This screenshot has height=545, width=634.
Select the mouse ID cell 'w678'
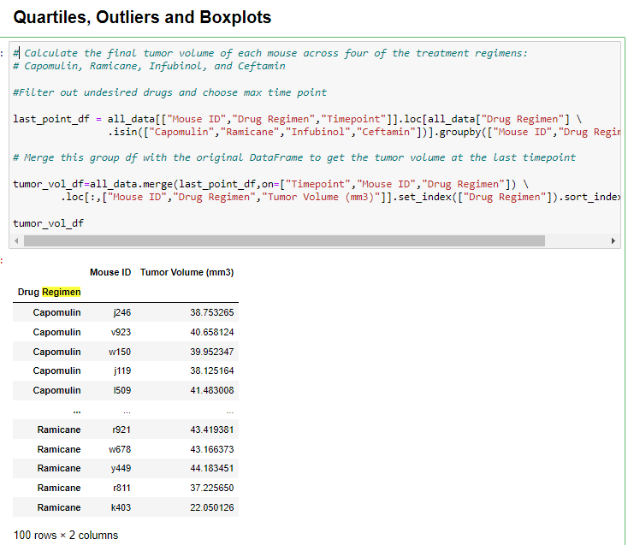[120, 449]
